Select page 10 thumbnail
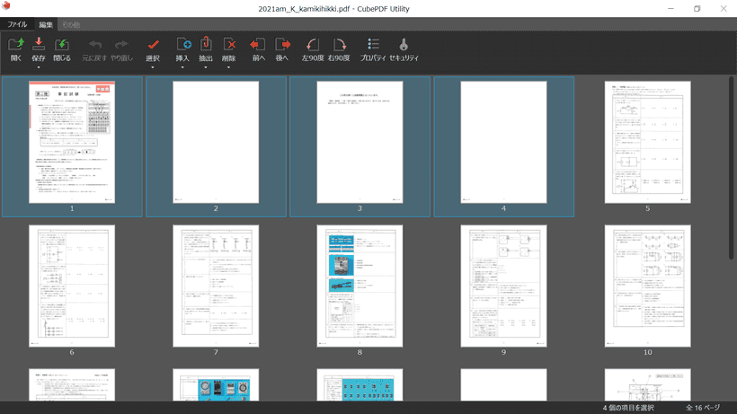 [647, 286]
